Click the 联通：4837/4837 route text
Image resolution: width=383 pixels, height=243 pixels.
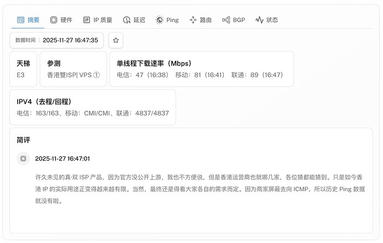point(143,113)
